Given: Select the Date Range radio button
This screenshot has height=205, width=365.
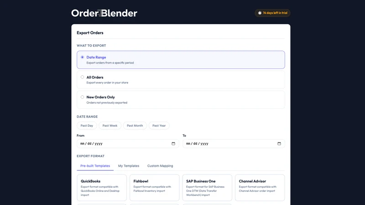Looking at the screenshot, I should pyautogui.click(x=83, y=57).
